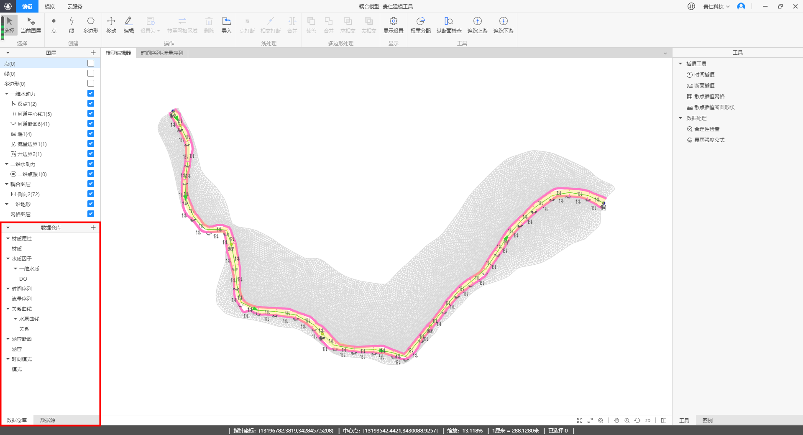803x435 pixels.
Task: Click the 权重分配 weight distribution icon
Action: point(420,25)
